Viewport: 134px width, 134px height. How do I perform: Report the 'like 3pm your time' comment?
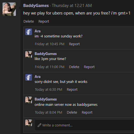[x=89, y=67]
